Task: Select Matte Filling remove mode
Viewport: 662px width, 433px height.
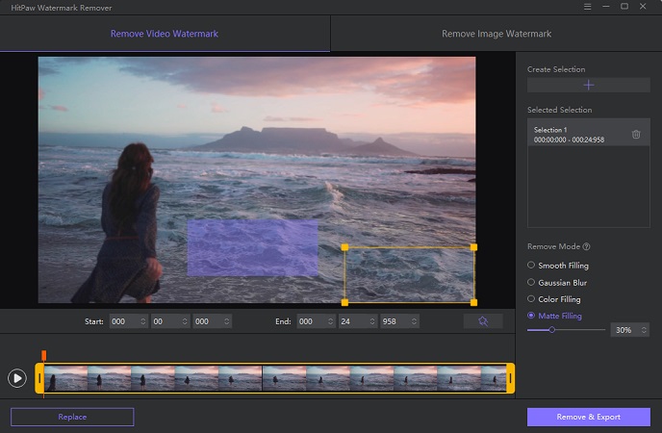Action: (x=555, y=316)
